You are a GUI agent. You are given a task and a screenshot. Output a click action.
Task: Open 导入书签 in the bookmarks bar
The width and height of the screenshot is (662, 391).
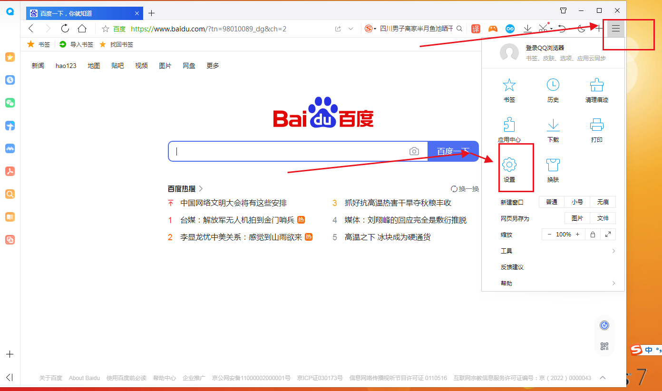[x=76, y=44]
